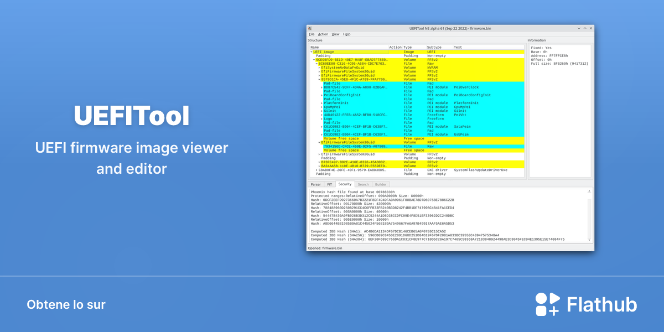Click 'Fixed: Yes' in the Information panel
The width and height of the screenshot is (664, 332).
541,48
